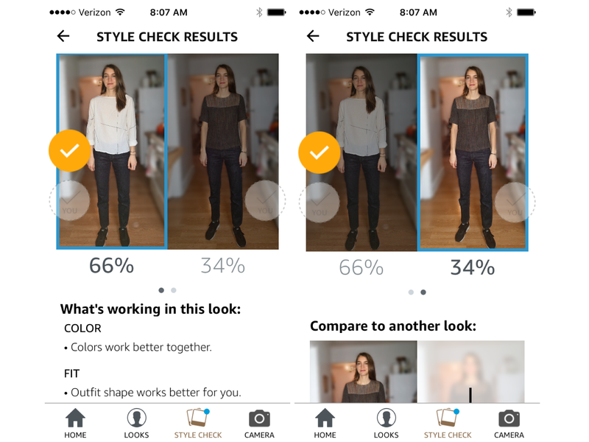Tap first page dot on right screen
Image resolution: width=589 pixels, height=442 pixels.
point(411,292)
